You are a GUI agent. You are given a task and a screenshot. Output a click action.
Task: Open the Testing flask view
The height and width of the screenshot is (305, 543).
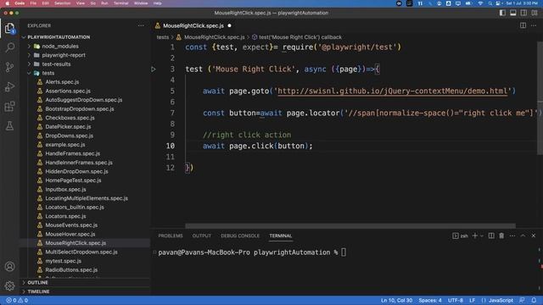pos(9,125)
